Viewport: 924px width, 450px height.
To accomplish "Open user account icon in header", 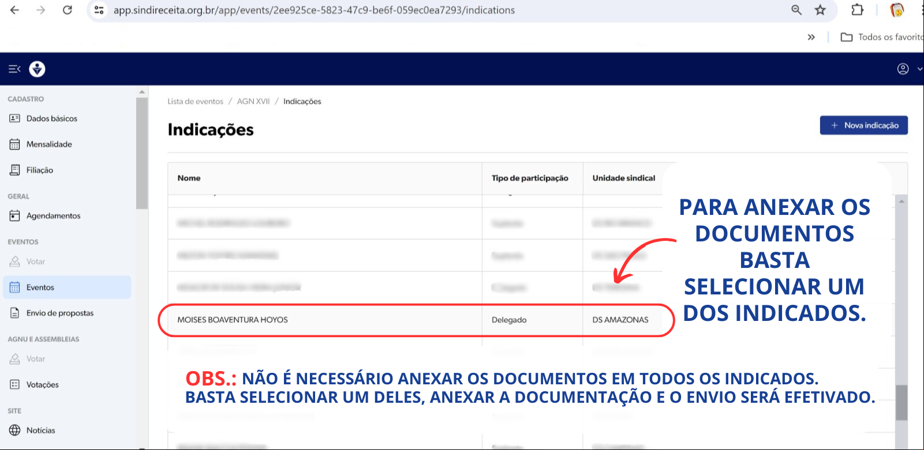I will click(903, 69).
